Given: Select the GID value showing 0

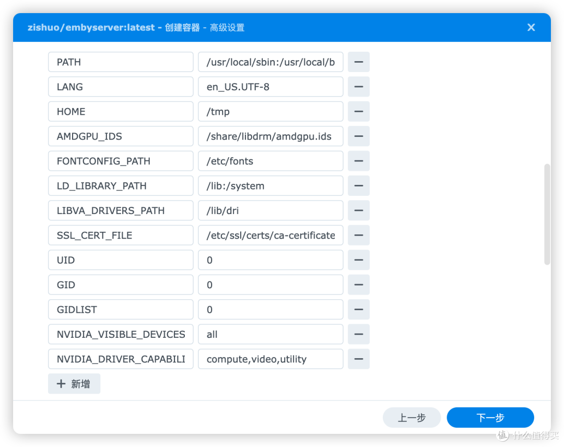Looking at the screenshot, I should click(270, 285).
